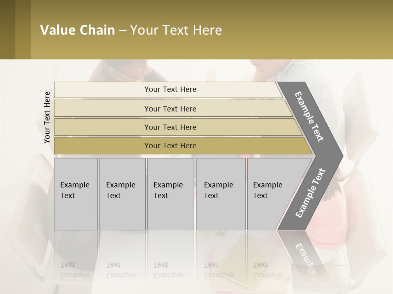Click the topmost lightest 'Your Text Here' bar
Viewport: 393px width, 294px height.
coord(170,89)
